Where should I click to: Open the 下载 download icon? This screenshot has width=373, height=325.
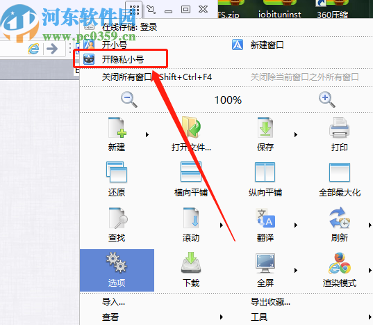[191, 262]
